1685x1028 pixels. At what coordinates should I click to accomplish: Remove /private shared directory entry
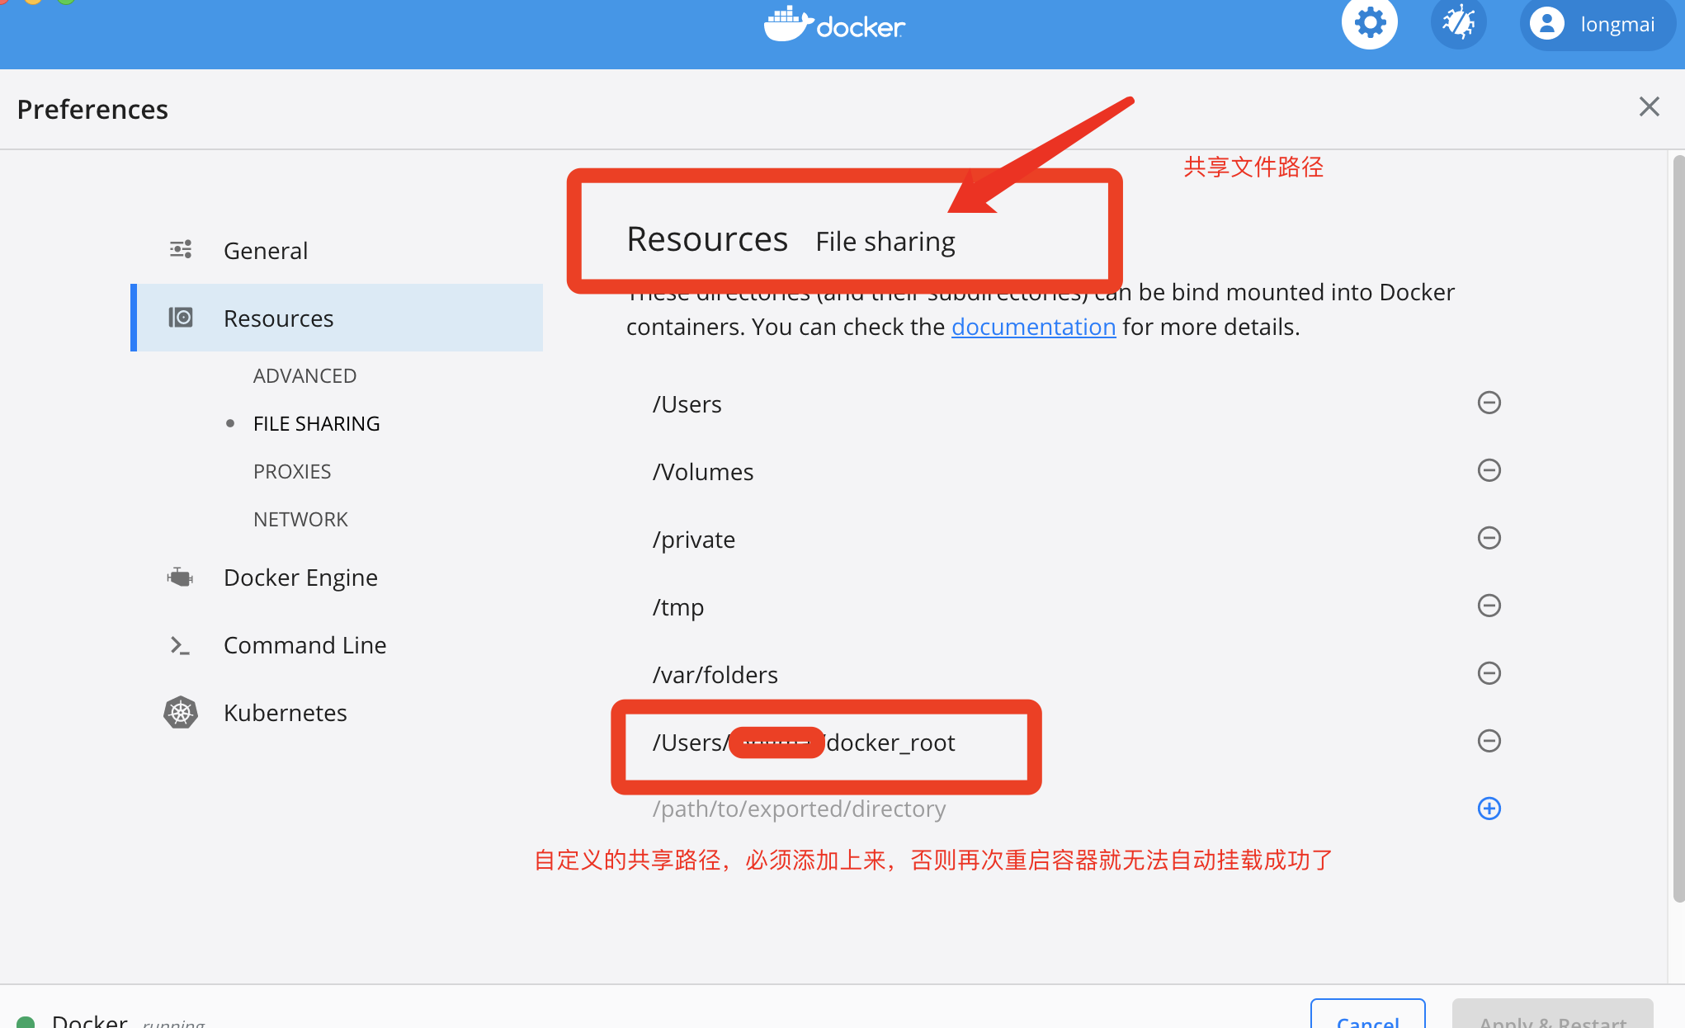1491,538
